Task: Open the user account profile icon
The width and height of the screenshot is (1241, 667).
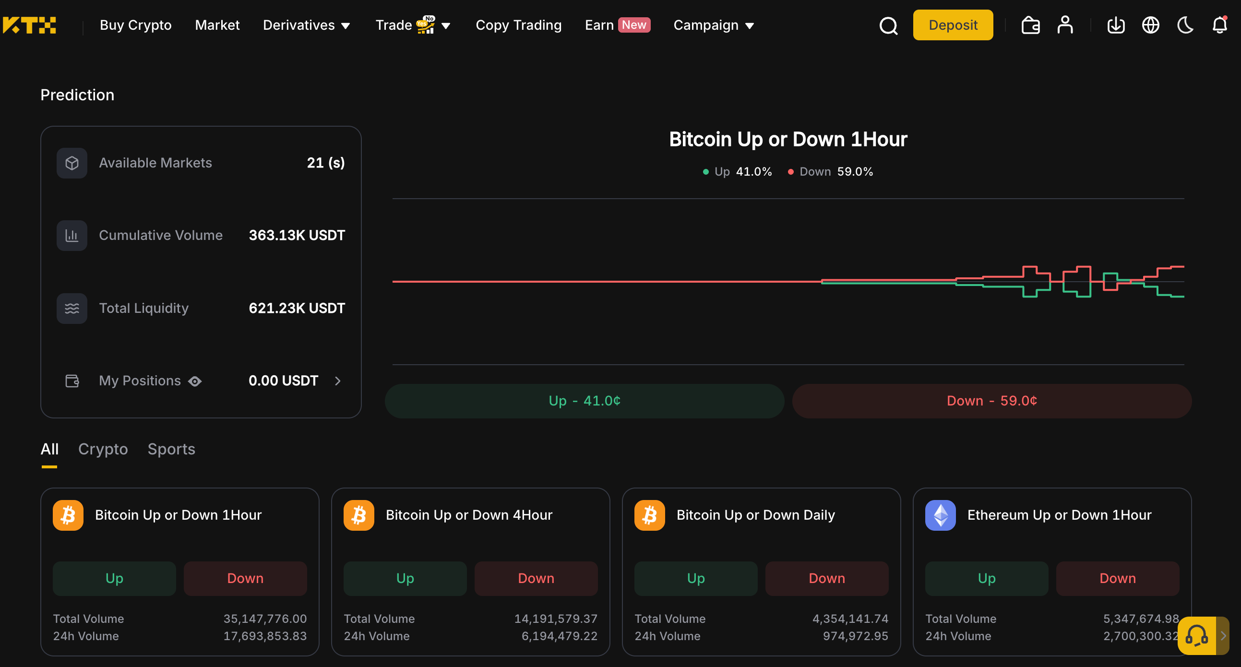Action: [1065, 25]
